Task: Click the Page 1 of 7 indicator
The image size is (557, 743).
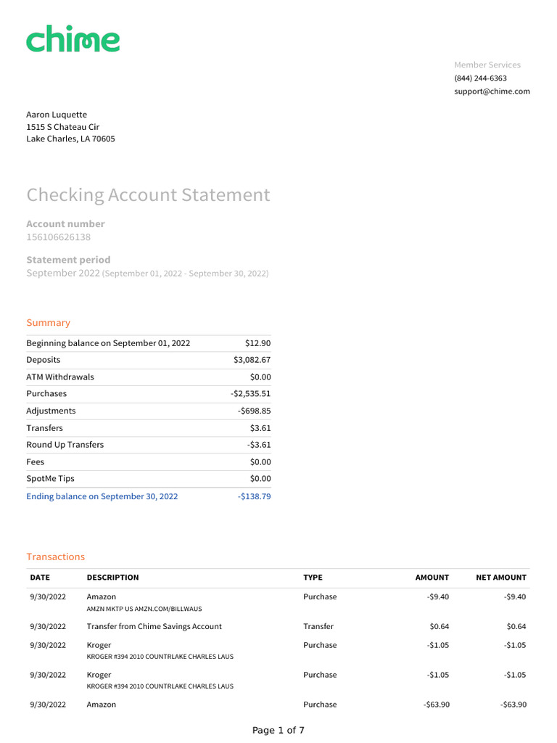Action: 278,730
